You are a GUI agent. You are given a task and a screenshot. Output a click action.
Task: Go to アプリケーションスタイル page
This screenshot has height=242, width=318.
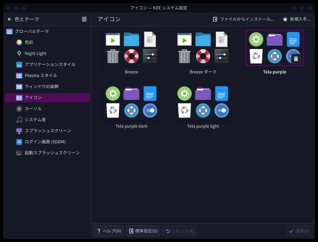tap(47, 65)
